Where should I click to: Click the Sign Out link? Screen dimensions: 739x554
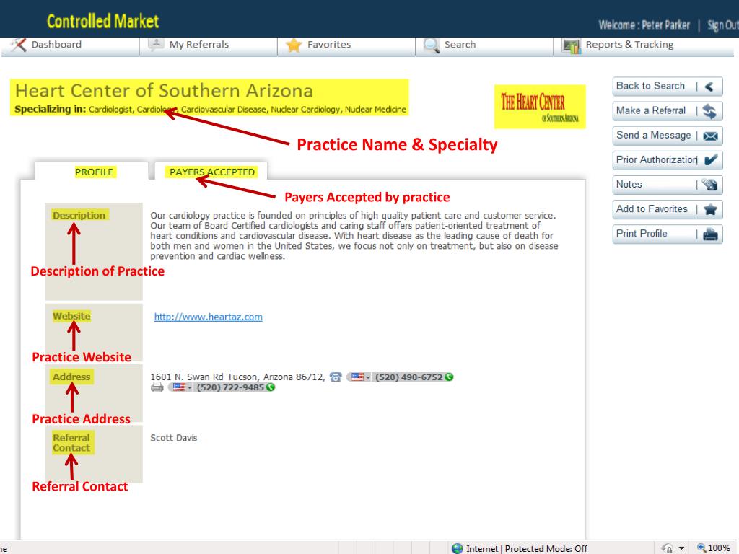(722, 25)
